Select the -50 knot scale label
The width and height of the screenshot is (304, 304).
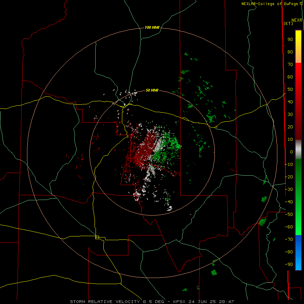pos(289,214)
